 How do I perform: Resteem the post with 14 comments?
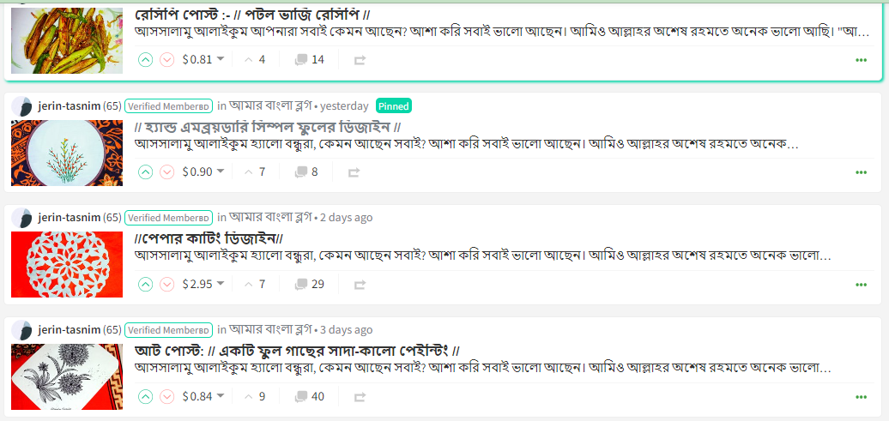pyautogui.click(x=360, y=60)
